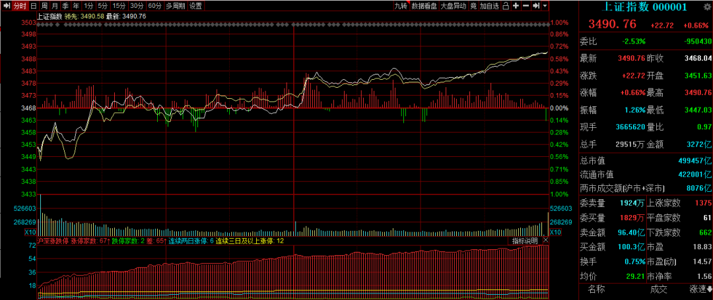
Task: Click the minus zoom-out icon
Action: click(x=526, y=6)
